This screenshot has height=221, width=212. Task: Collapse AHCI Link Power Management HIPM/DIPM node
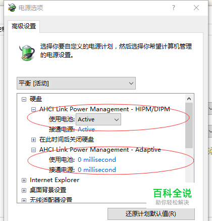(x=33, y=109)
